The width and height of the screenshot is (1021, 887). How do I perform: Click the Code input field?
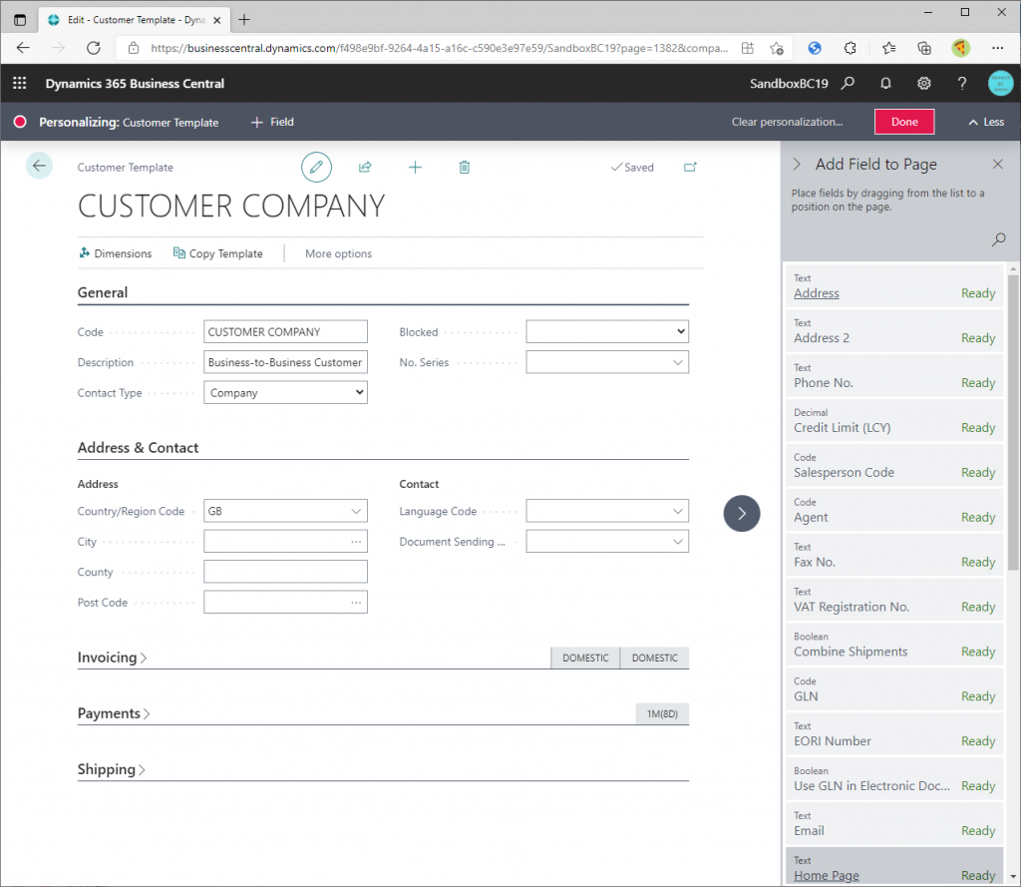coord(285,331)
